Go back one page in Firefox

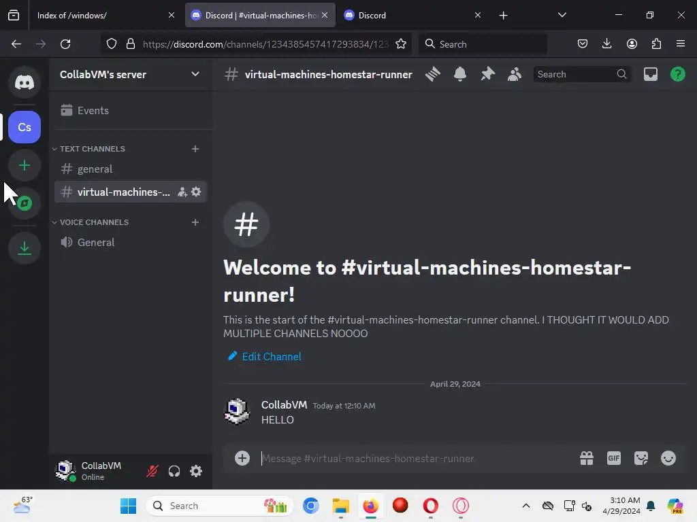16,44
